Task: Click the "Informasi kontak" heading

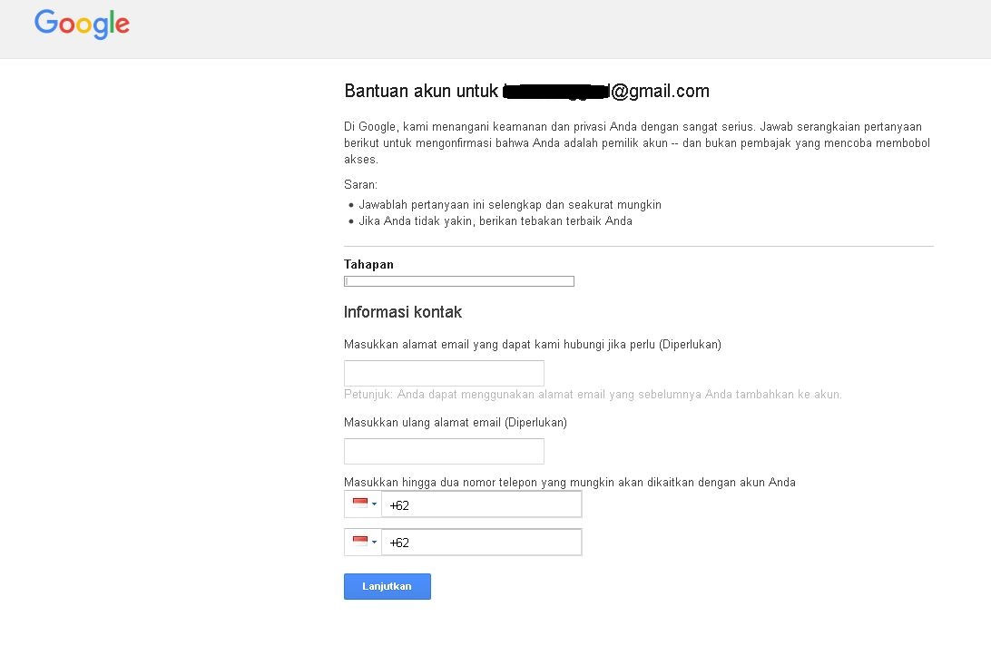Action: tap(403, 312)
